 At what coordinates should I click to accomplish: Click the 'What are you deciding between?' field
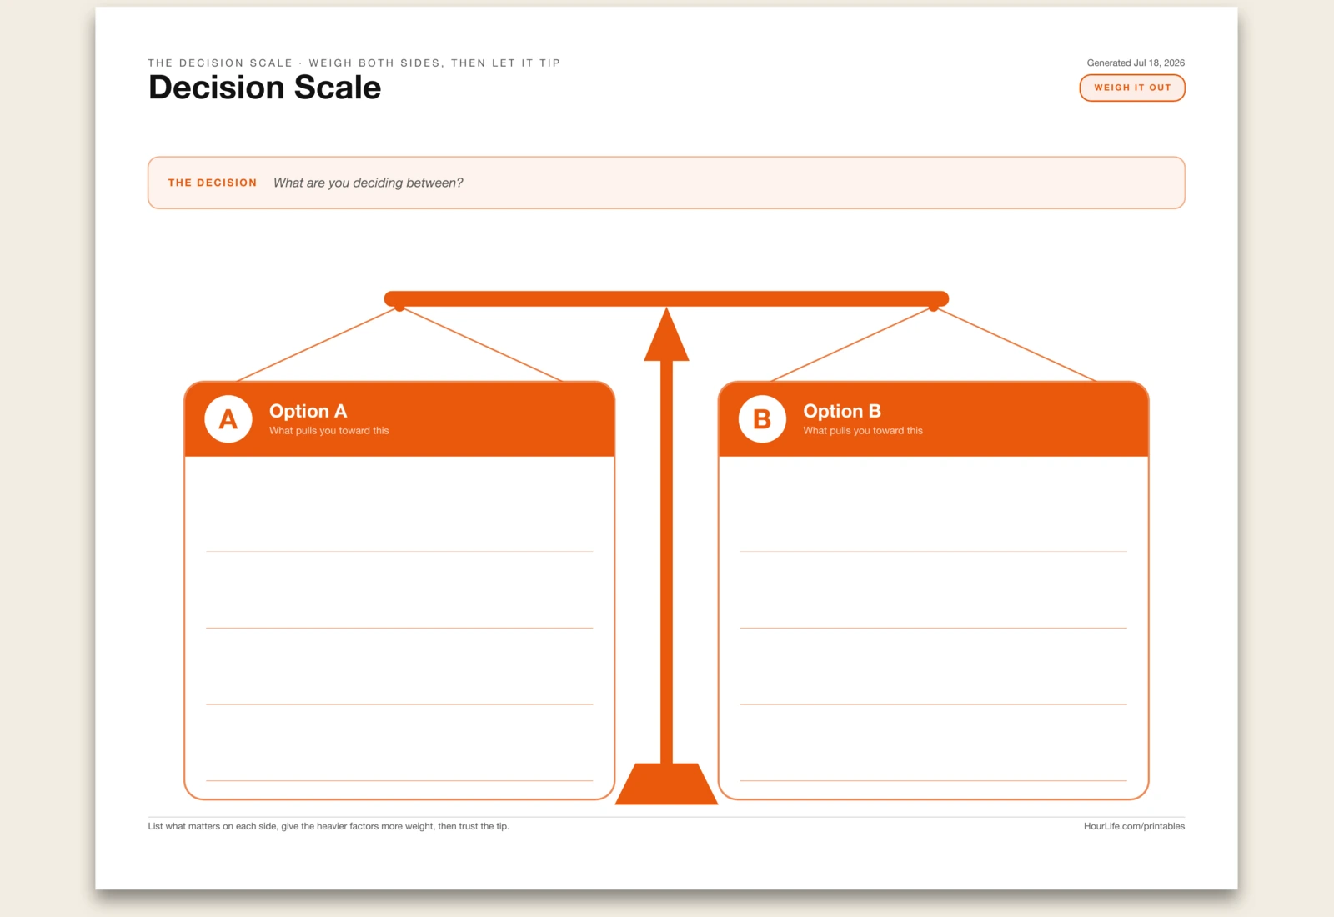[x=666, y=183]
